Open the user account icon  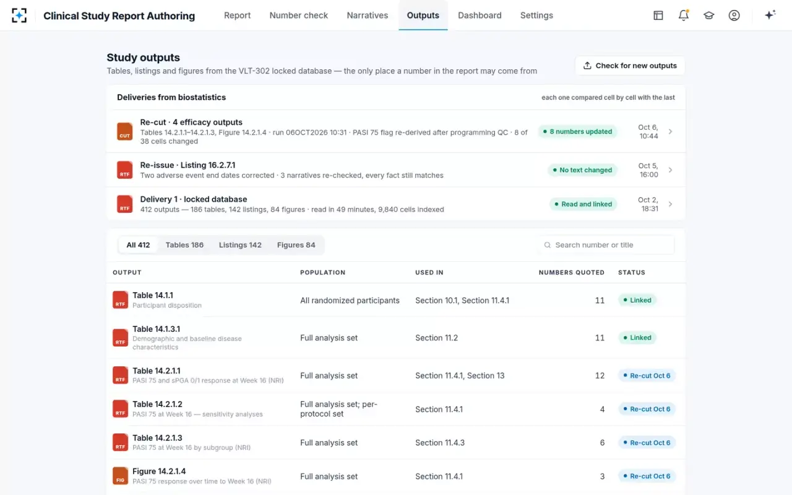click(734, 15)
